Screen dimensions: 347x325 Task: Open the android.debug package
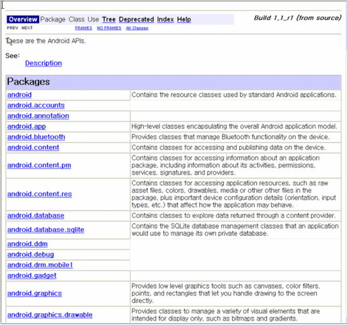pos(30,254)
